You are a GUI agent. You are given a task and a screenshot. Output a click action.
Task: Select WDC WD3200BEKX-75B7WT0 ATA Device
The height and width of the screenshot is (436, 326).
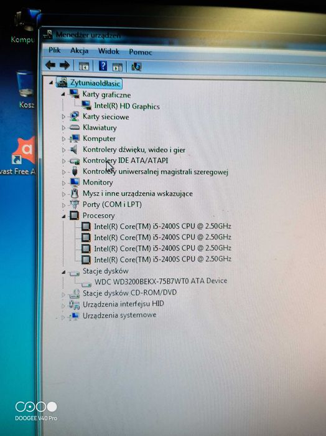pos(161,281)
